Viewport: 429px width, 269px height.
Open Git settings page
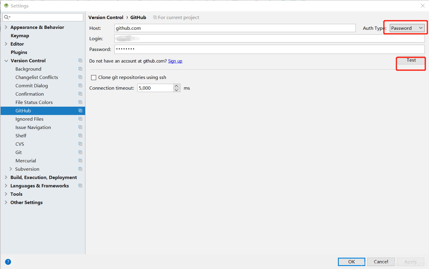click(x=18, y=152)
